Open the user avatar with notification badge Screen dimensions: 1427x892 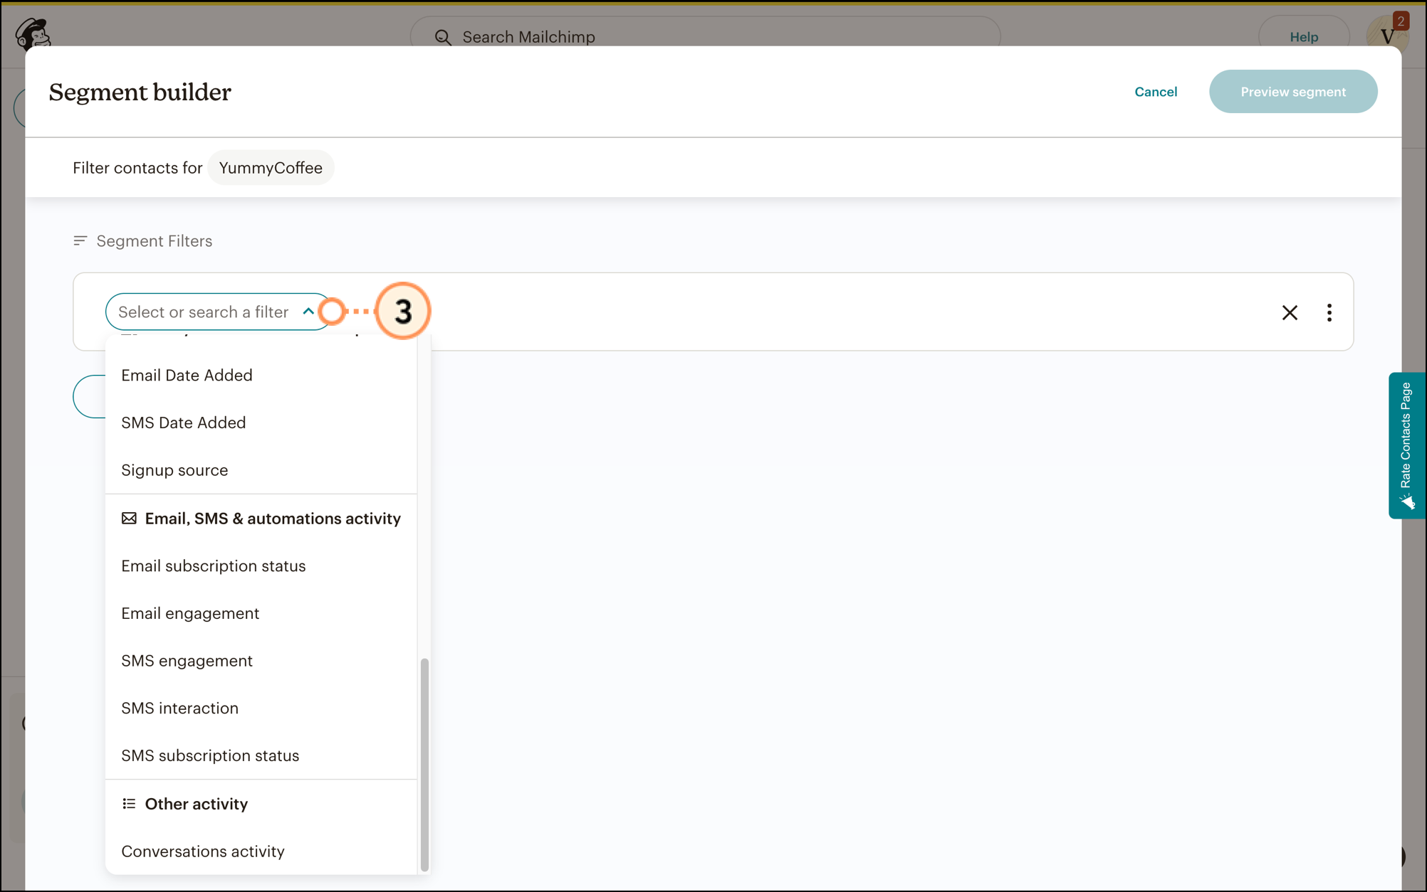click(x=1387, y=34)
